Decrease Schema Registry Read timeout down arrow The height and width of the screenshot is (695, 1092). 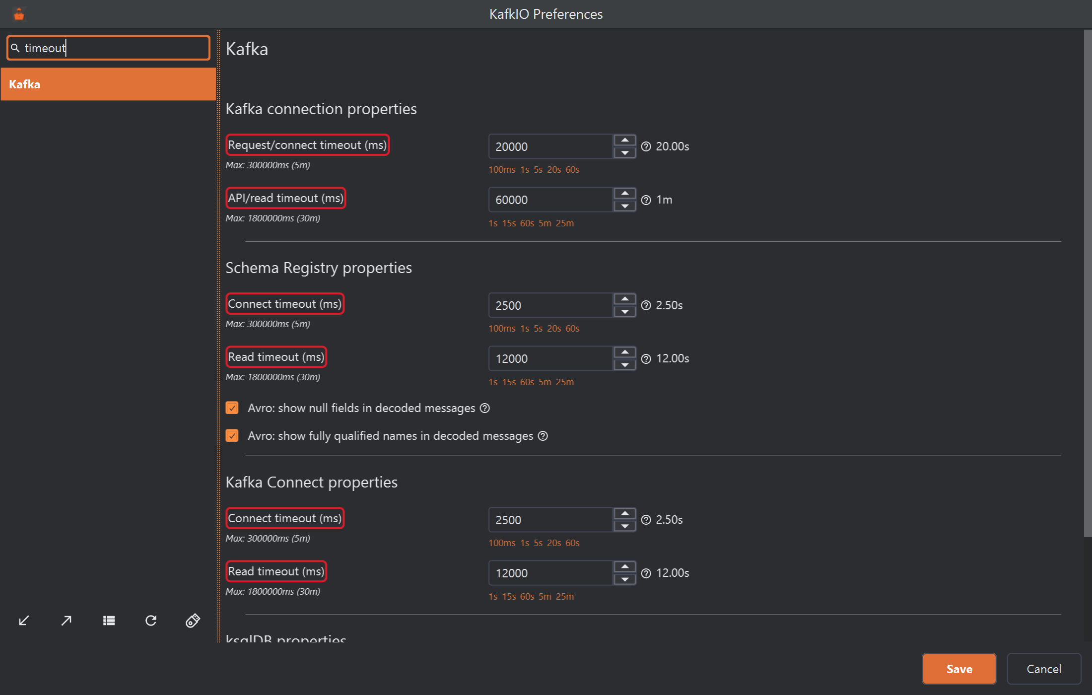click(x=625, y=364)
